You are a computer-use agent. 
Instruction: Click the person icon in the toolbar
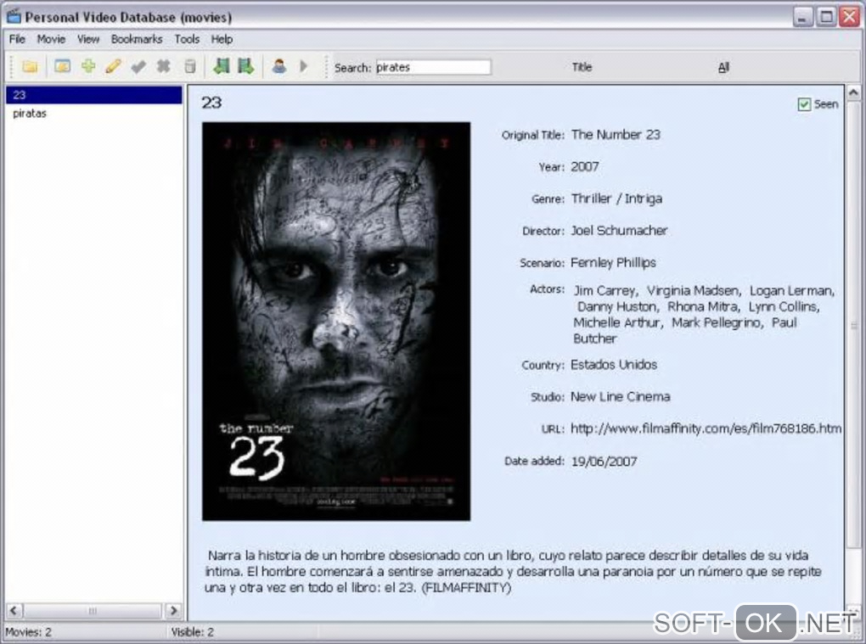[x=279, y=67]
